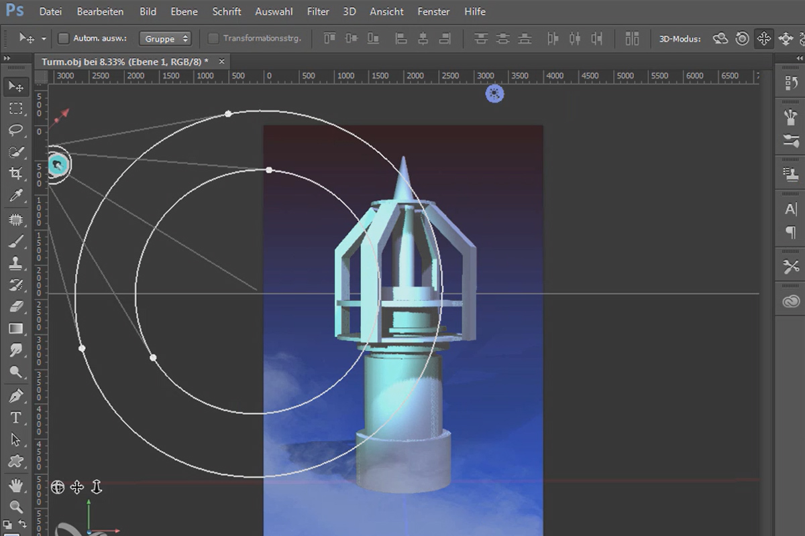Viewport: 805px width, 536px height.
Task: Pick the Eyedropper tool
Action: click(x=16, y=196)
